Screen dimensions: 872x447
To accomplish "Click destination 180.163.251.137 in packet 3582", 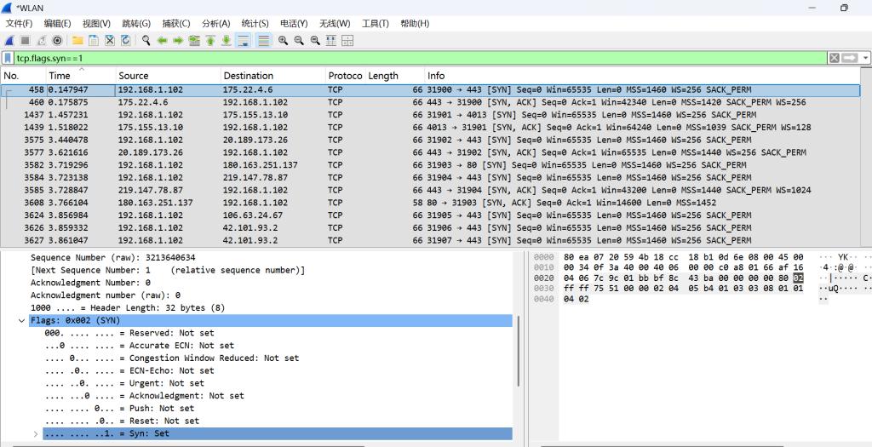I will click(261, 165).
